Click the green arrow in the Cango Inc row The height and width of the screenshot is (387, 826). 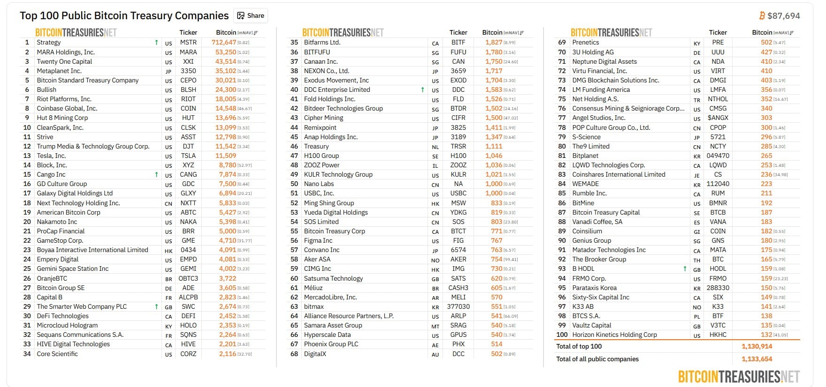click(x=156, y=175)
